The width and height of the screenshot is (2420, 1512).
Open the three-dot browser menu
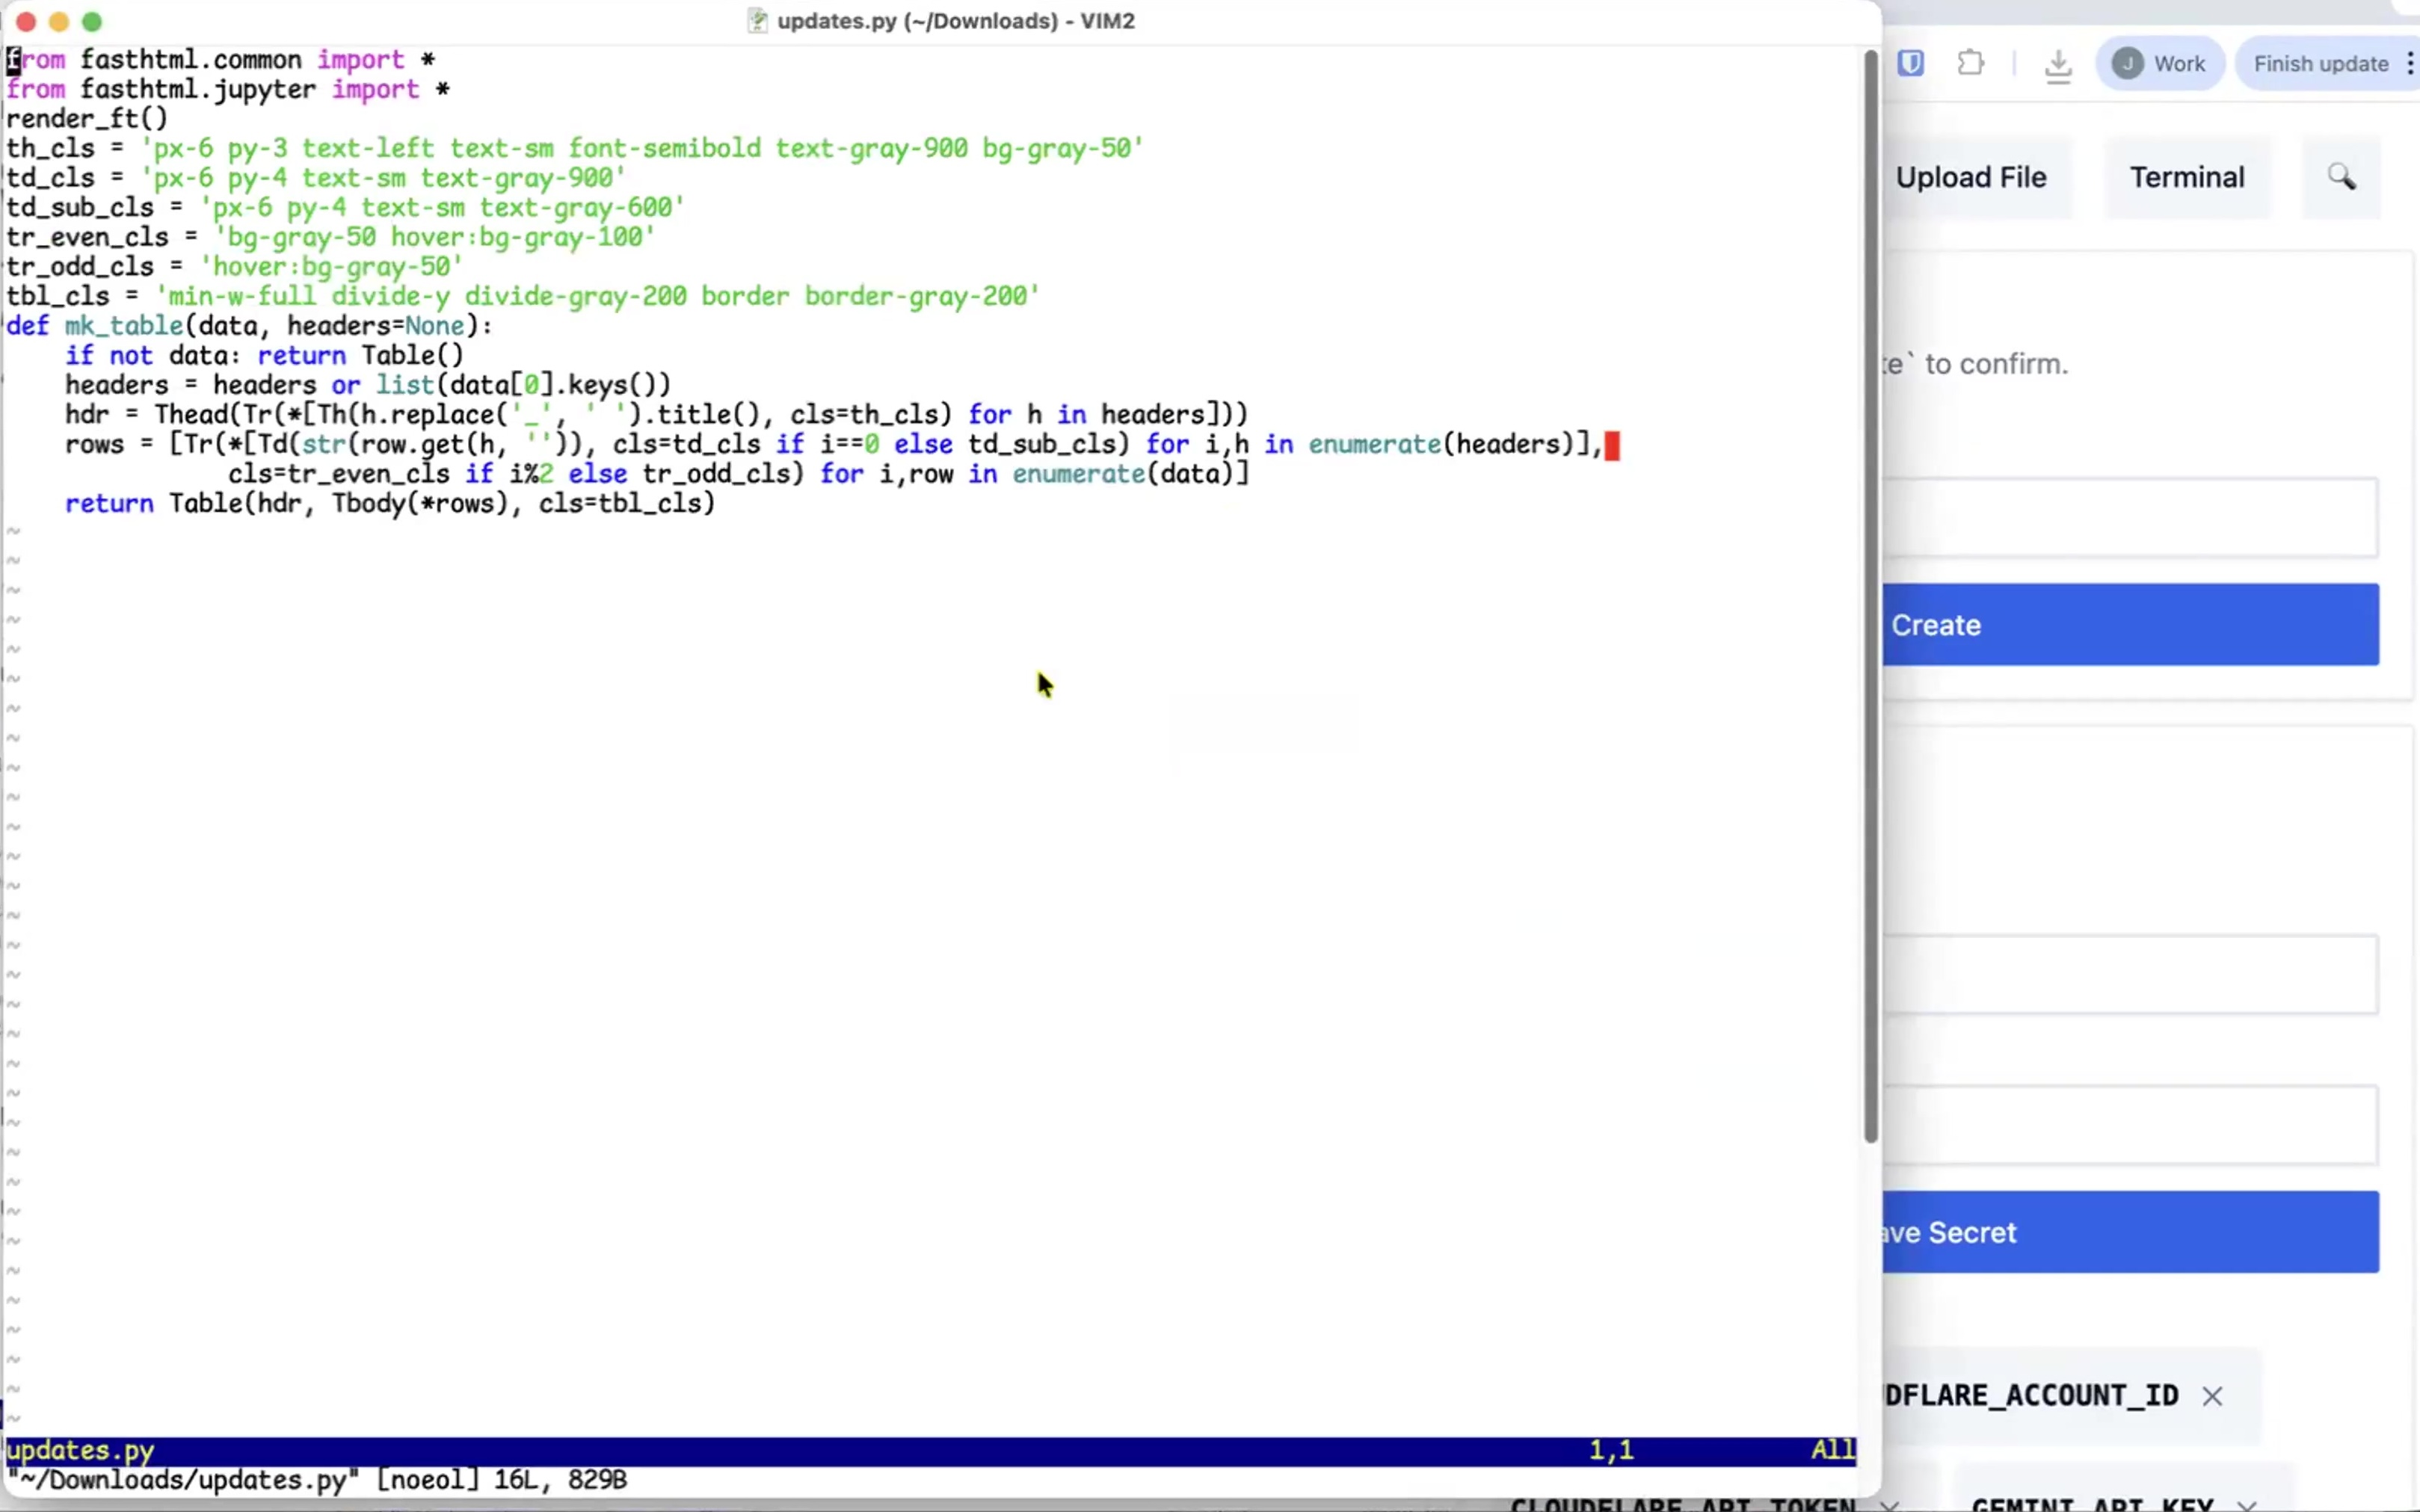click(2410, 64)
